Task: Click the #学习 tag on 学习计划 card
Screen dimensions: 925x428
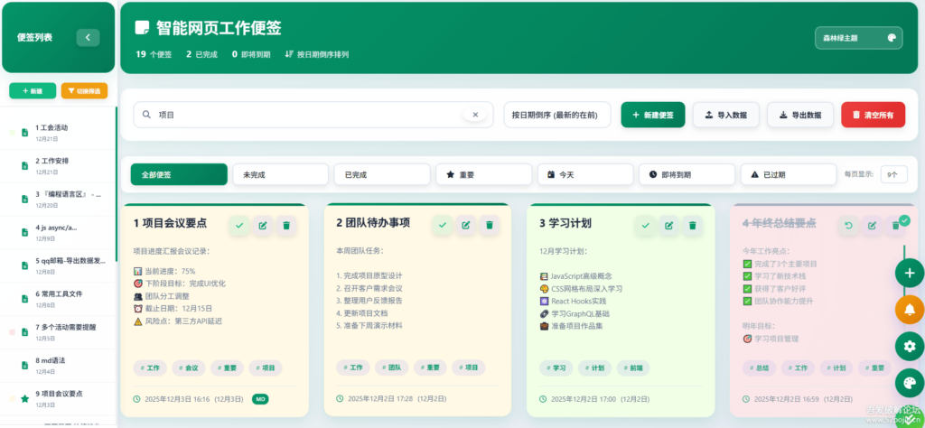Action: [x=556, y=368]
